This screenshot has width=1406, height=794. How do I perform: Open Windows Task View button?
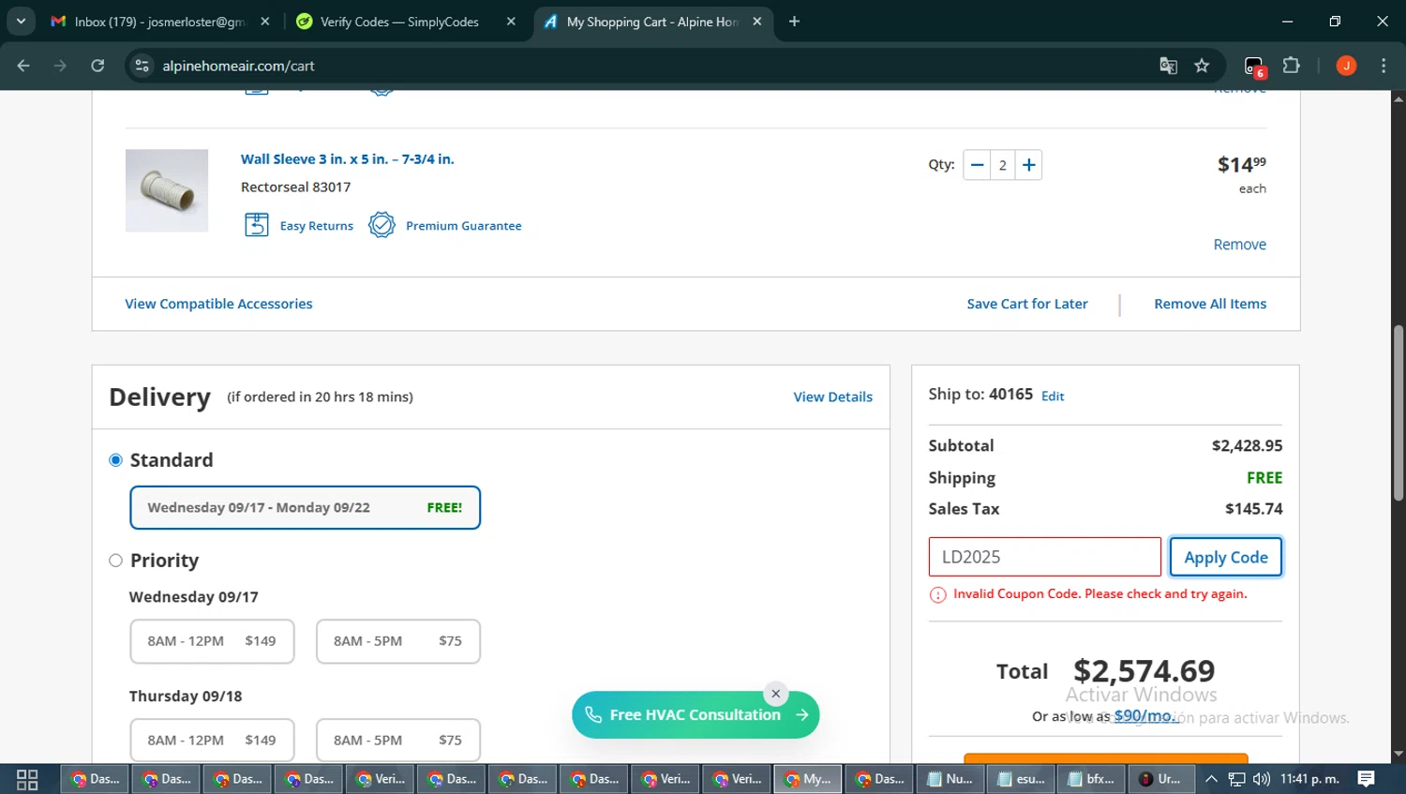[27, 779]
